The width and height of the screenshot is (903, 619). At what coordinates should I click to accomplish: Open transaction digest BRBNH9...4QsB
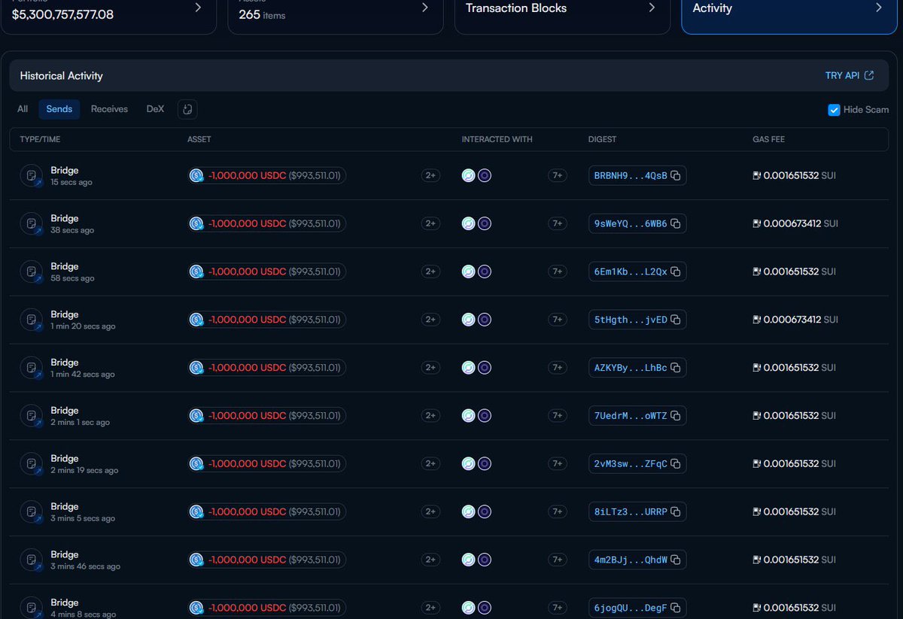coord(631,175)
